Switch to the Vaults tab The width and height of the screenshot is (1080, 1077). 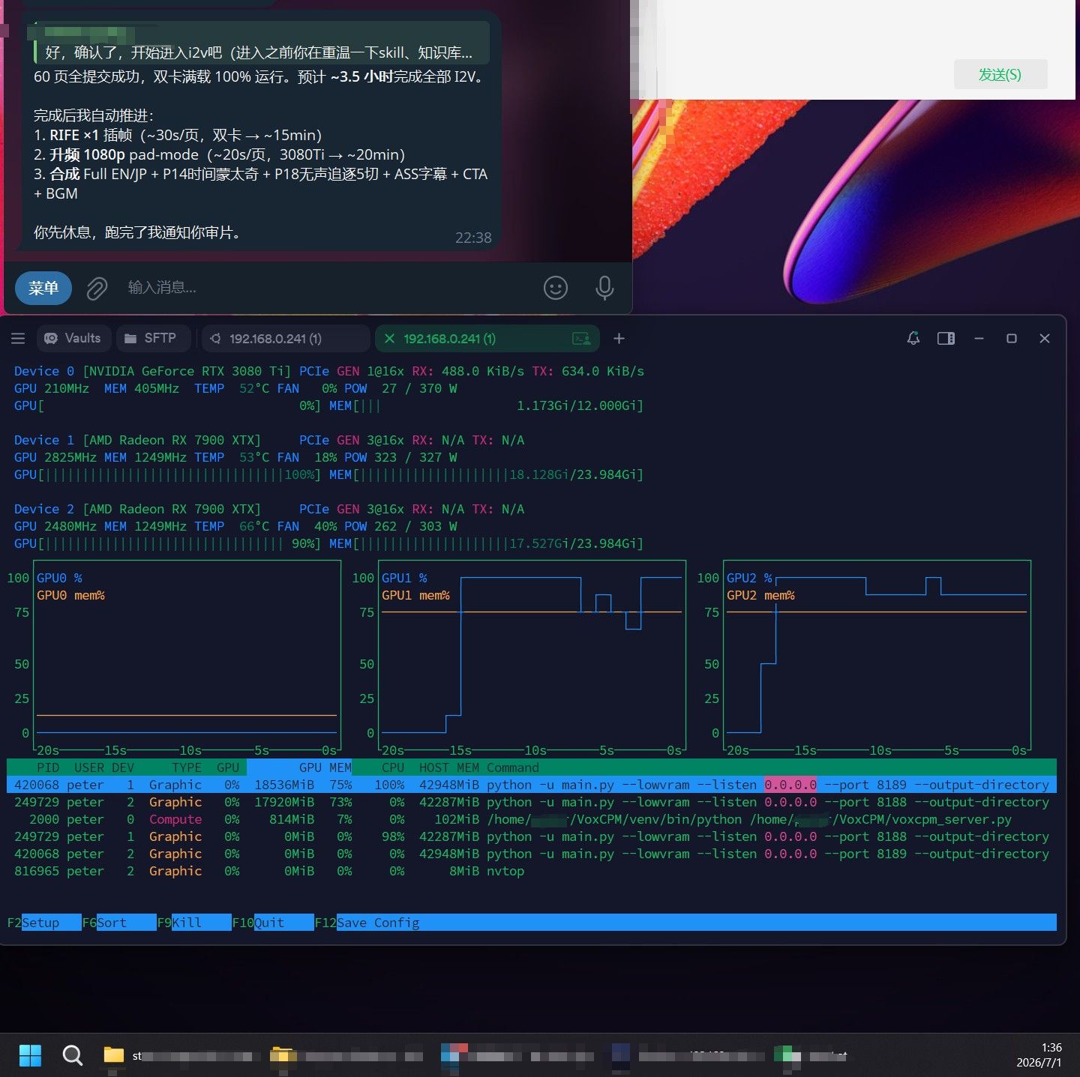click(x=73, y=339)
